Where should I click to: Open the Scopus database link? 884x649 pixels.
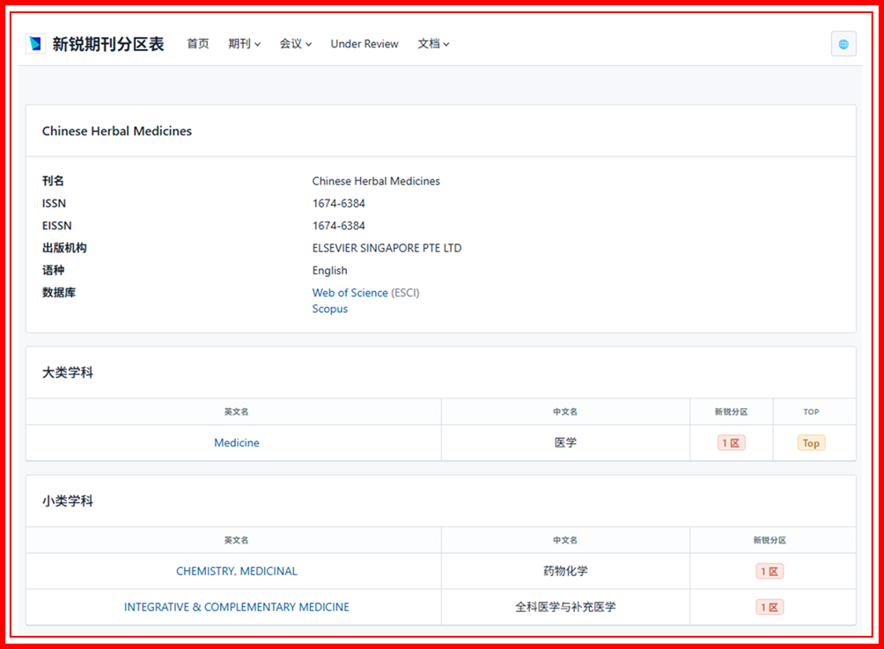click(330, 309)
